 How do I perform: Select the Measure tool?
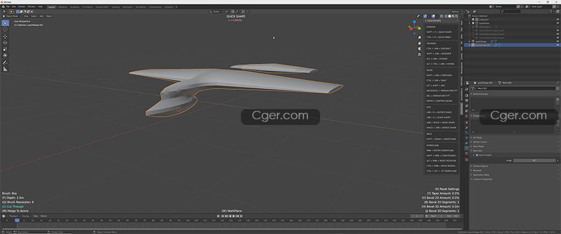[x=5, y=69]
